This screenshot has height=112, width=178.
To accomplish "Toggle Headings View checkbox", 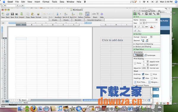I will [x=144, y=78].
